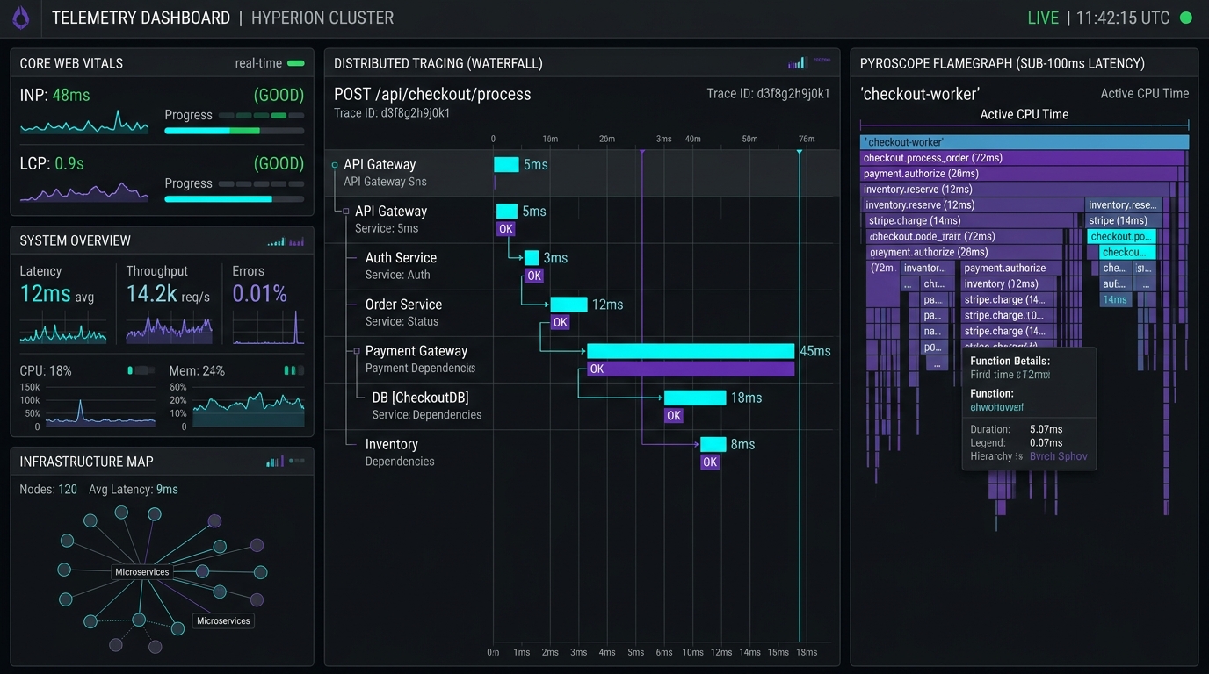Select the cyan 14ms flame frame

click(1115, 300)
